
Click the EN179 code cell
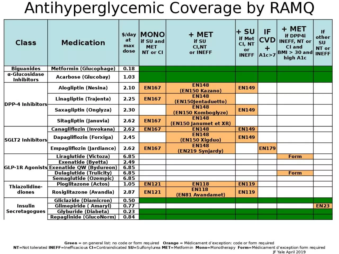pyautogui.click(x=267, y=148)
